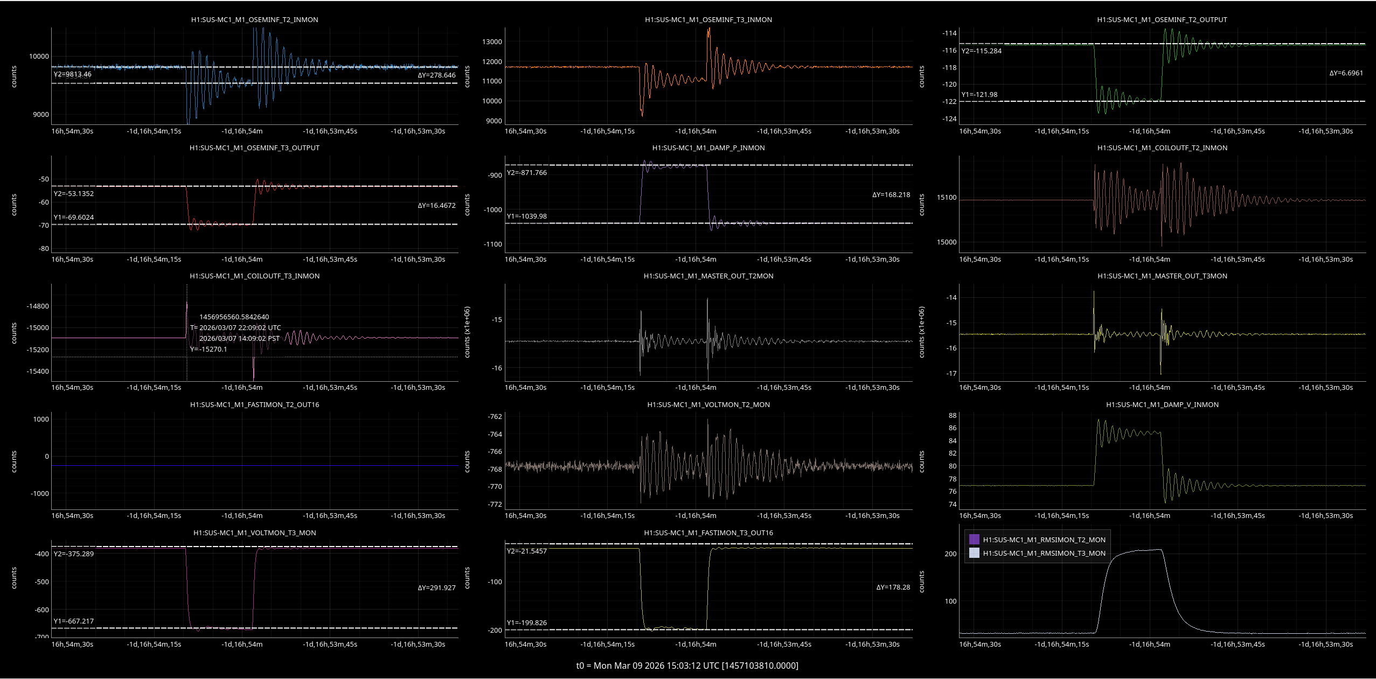The width and height of the screenshot is (1376, 679).
Task: Click the DAMP_P_INMON plot title
Action: tap(708, 148)
